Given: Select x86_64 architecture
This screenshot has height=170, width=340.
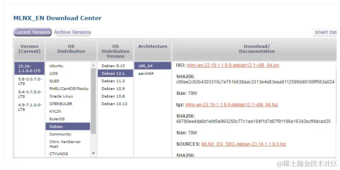Looking at the screenshot, I should point(153,66).
